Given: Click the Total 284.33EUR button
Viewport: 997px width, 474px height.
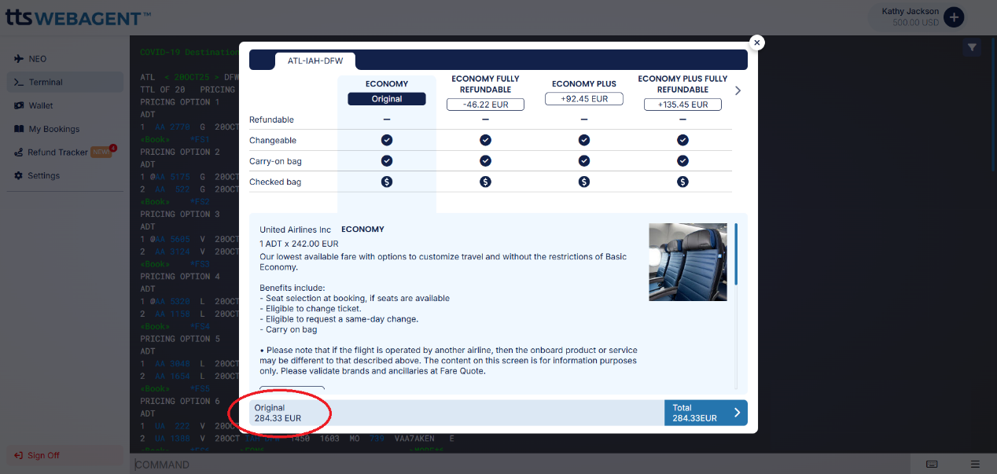Looking at the screenshot, I should tap(706, 413).
